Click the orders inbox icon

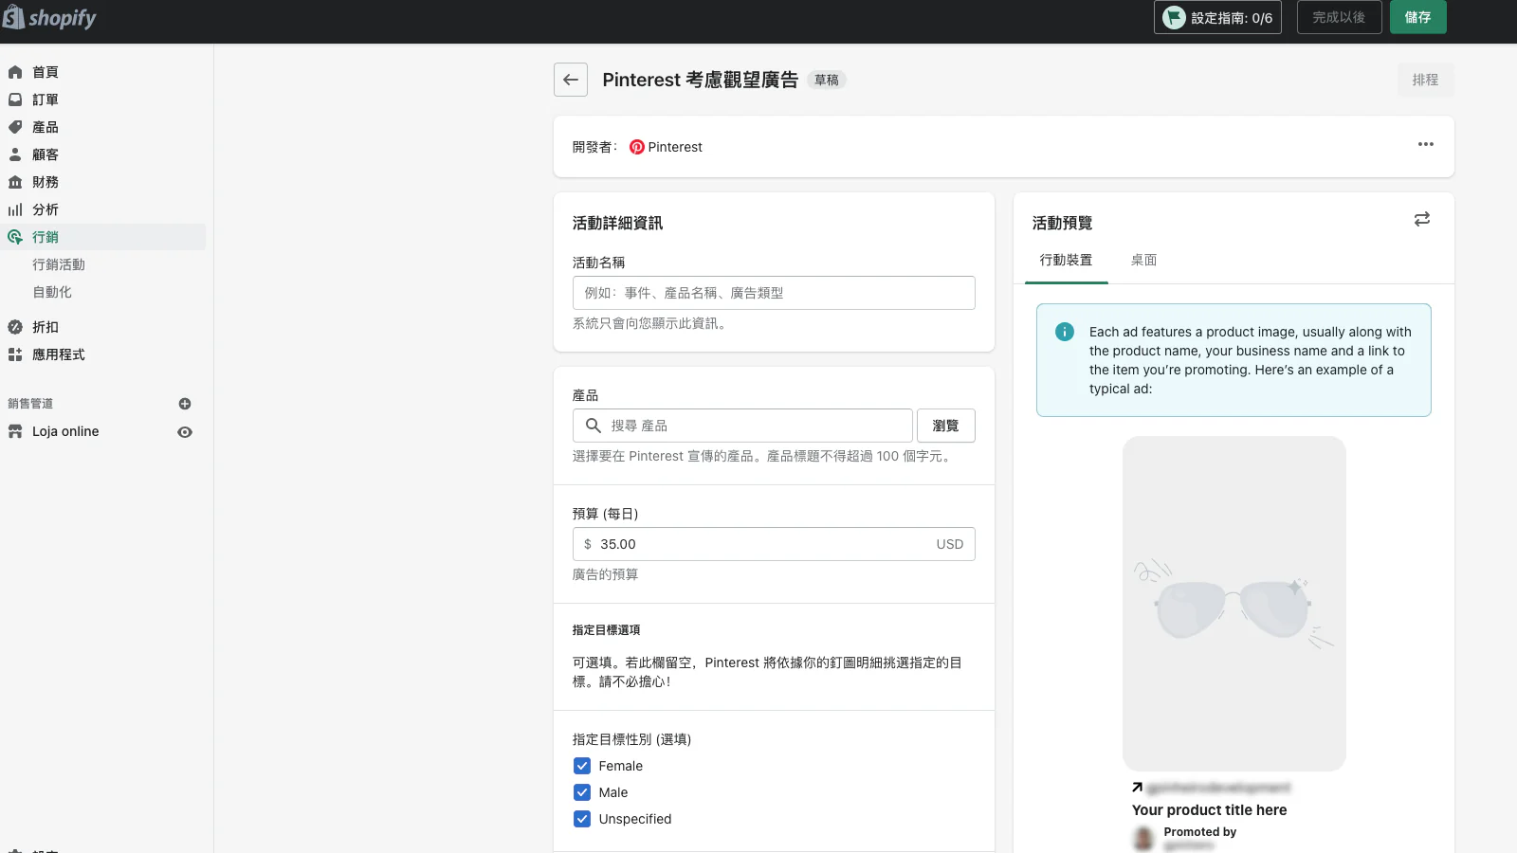[x=15, y=100]
